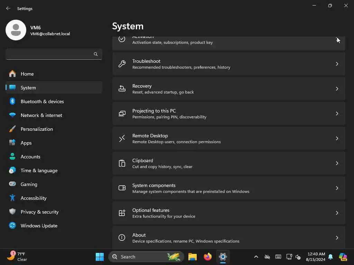Click 'Activation state, subscriptions, product key' text
This screenshot has width=354, height=265.
[x=173, y=42]
